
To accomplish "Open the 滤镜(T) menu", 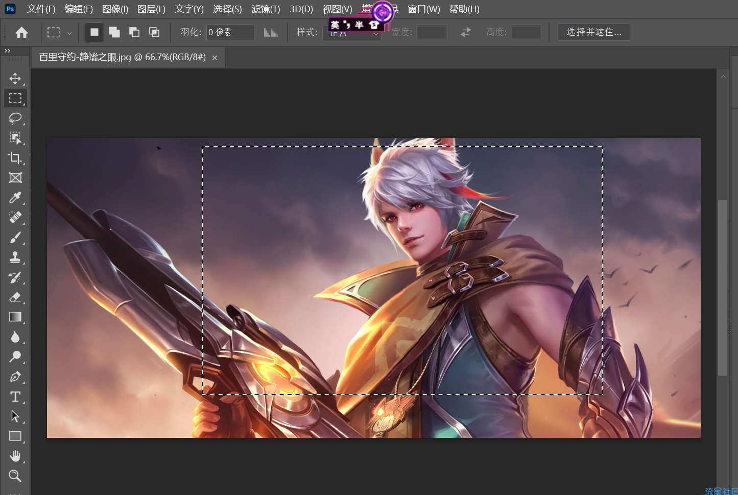I will (266, 9).
